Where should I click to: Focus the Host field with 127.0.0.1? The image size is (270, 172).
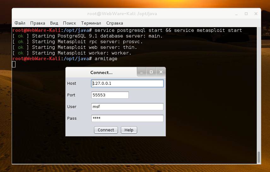127,83
